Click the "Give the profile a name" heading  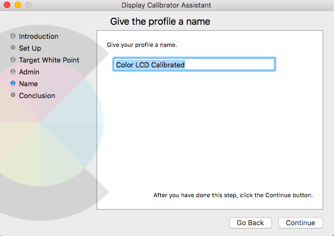[160, 22]
